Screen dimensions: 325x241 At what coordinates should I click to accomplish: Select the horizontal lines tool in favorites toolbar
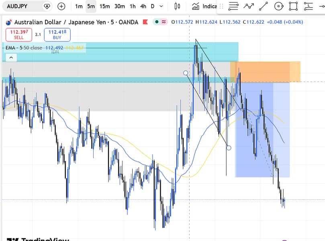pos(233,6)
